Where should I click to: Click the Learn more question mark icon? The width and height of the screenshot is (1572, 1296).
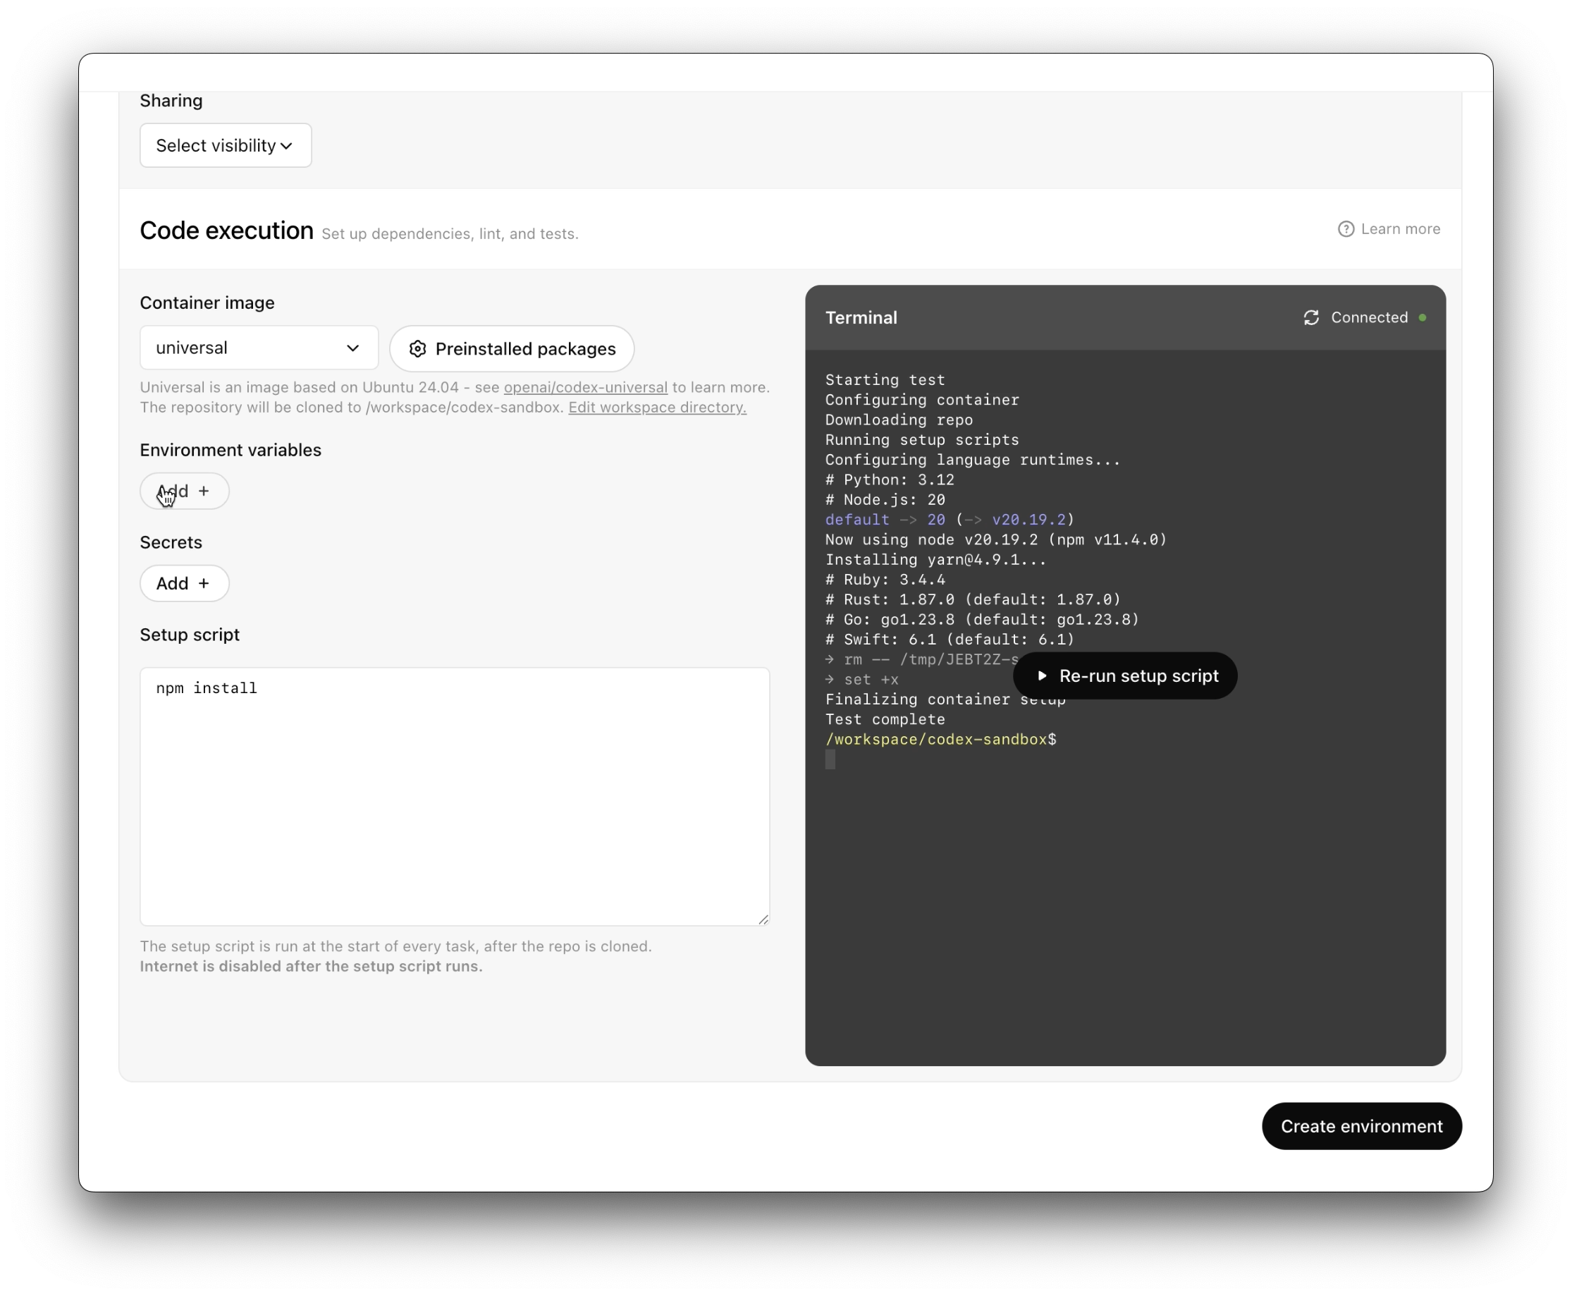(x=1345, y=229)
